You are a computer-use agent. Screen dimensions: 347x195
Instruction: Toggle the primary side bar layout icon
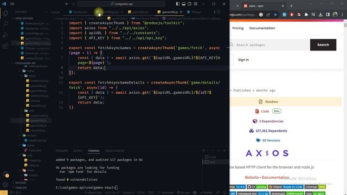tap(178, 4)
